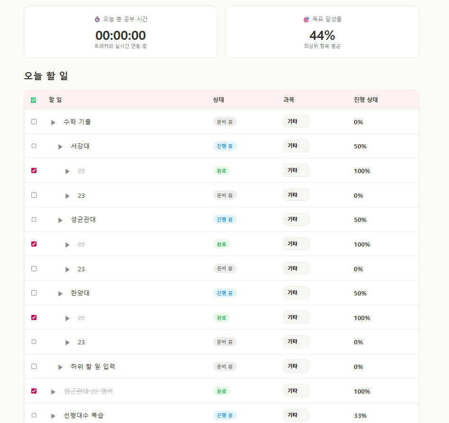Expand the 수학 기출 task triangle
This screenshot has width=449, height=423.
click(x=53, y=122)
